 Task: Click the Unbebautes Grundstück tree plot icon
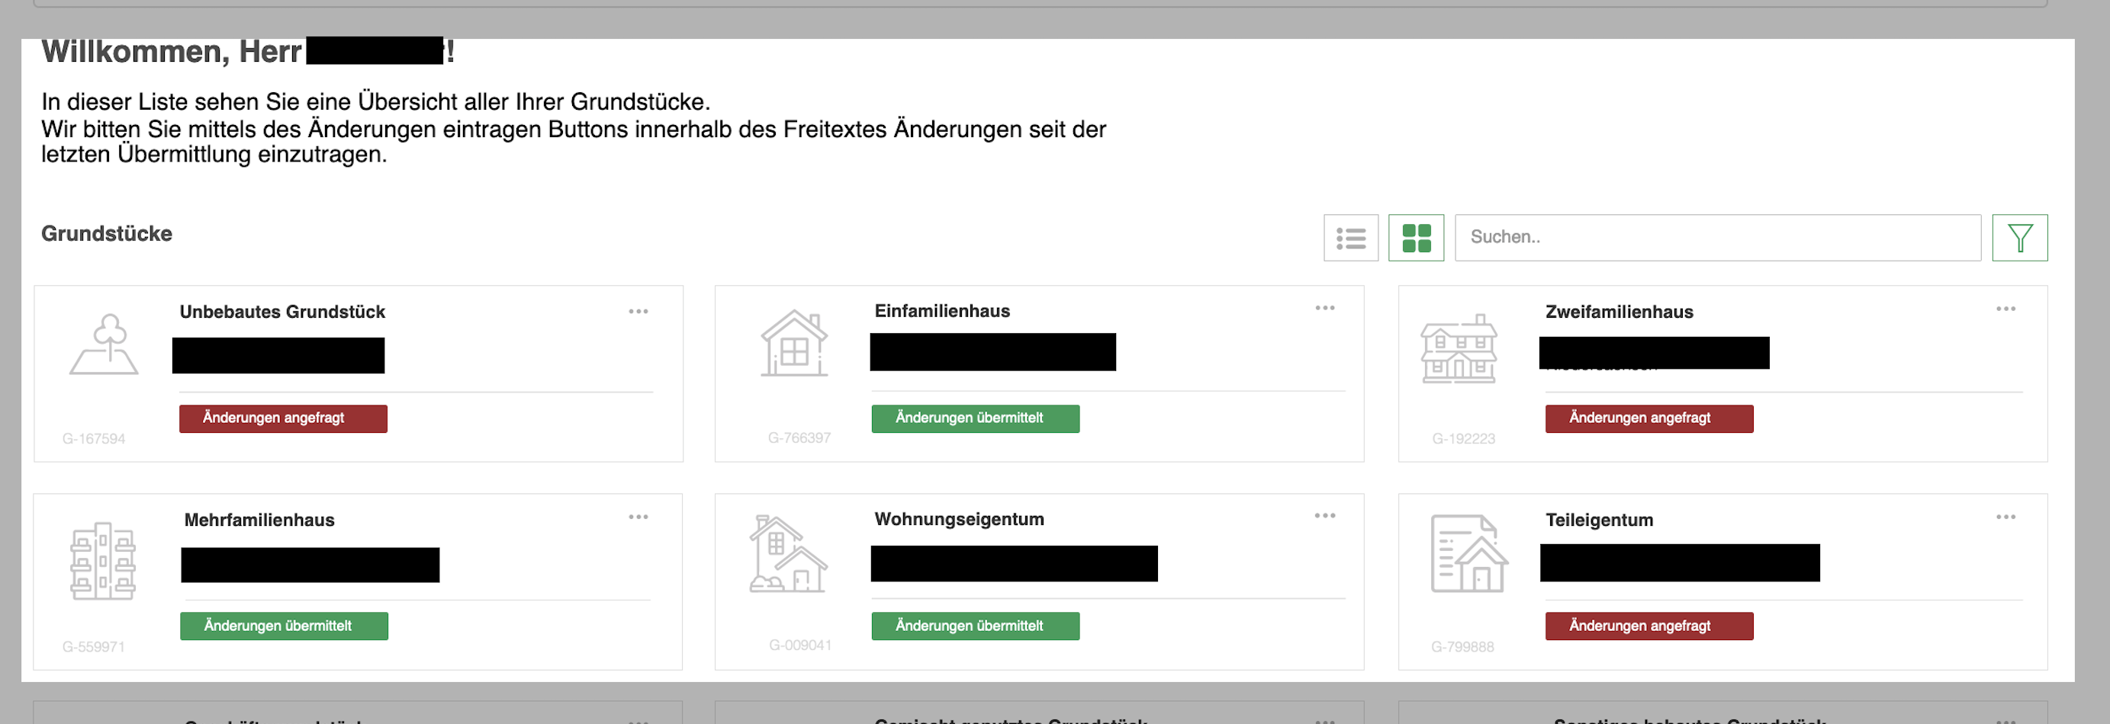[x=104, y=344]
